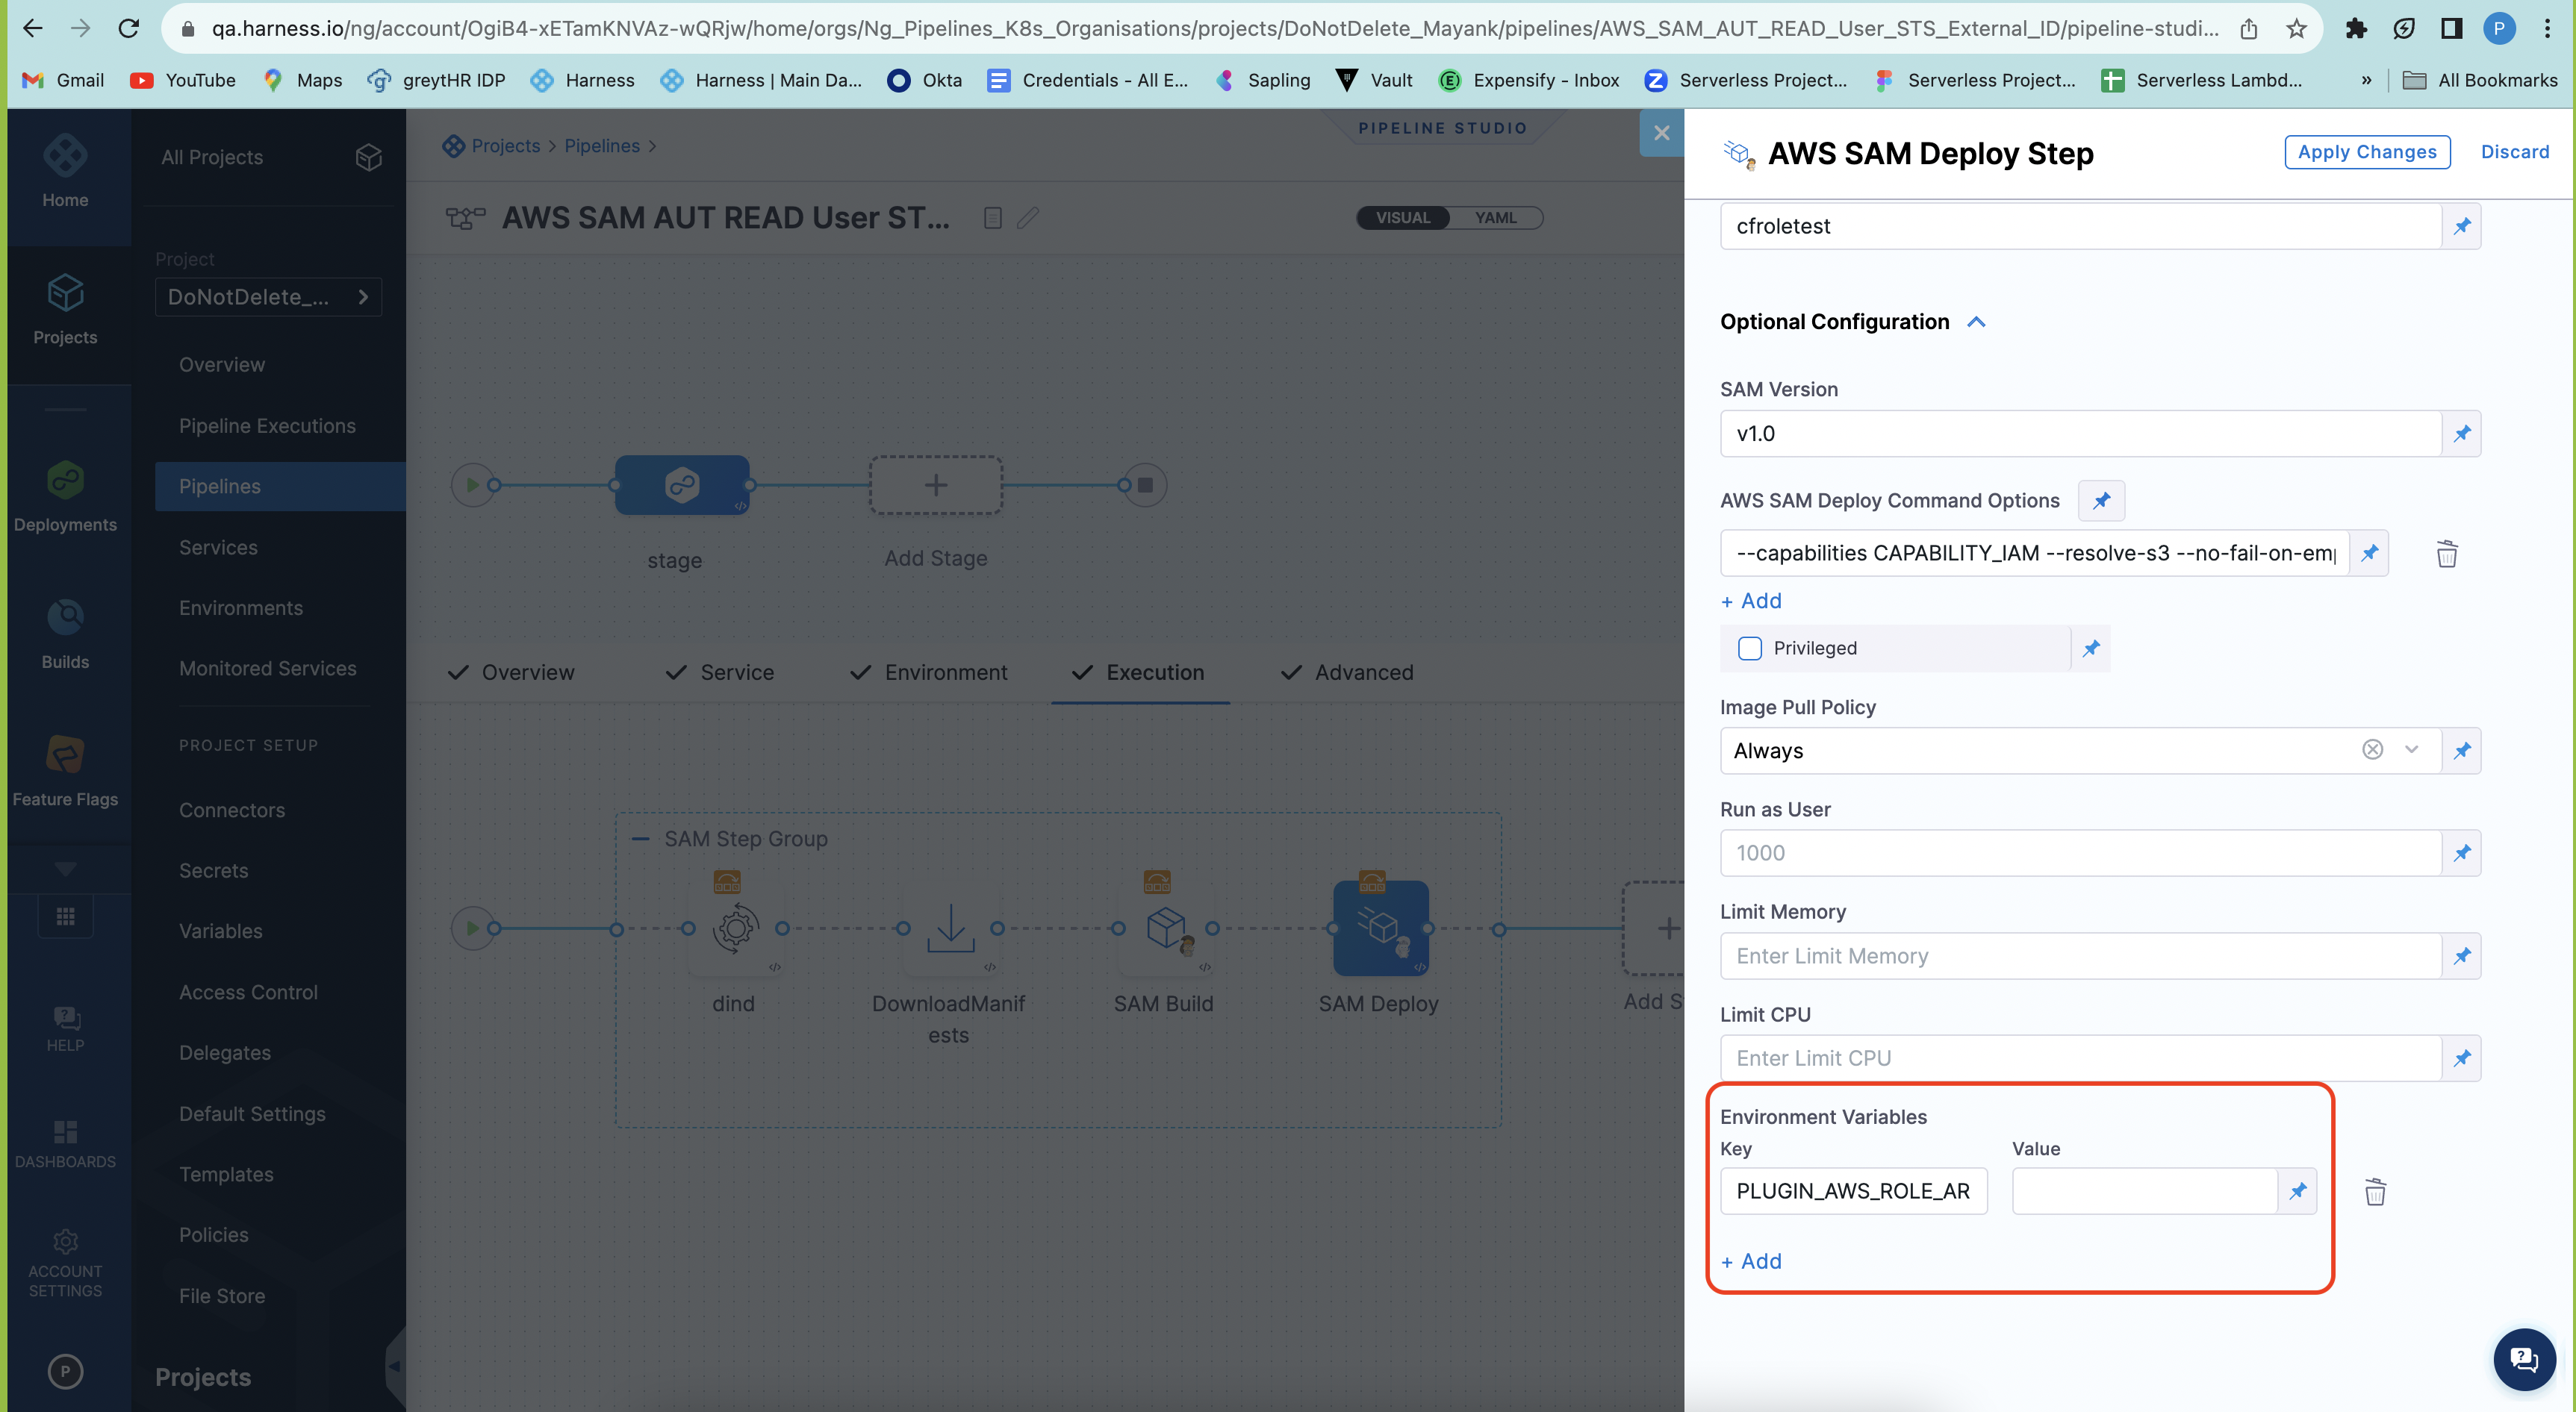Select the SAM Build step node
The height and width of the screenshot is (1412, 2576).
tap(1165, 928)
